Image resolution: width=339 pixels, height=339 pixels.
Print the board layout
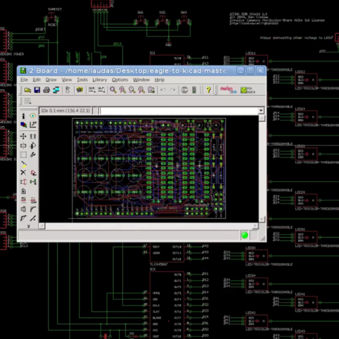click(46, 90)
